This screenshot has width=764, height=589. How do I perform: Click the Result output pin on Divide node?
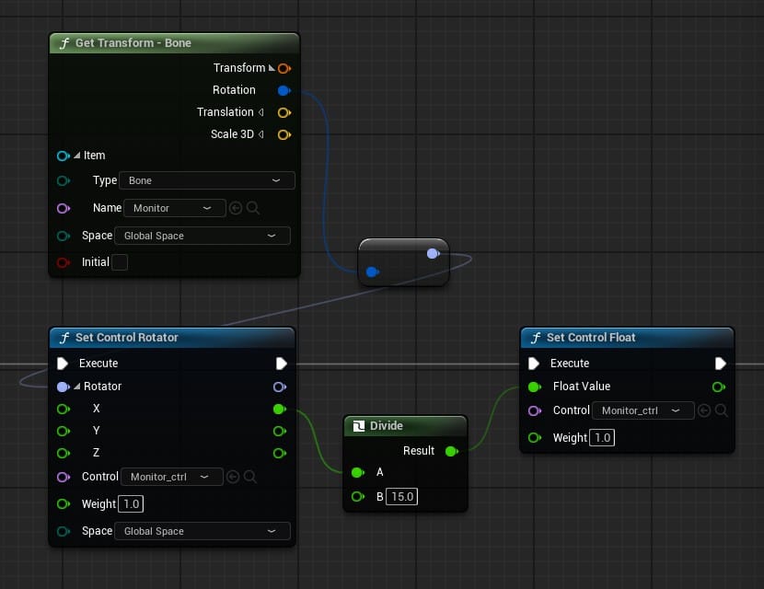451,451
